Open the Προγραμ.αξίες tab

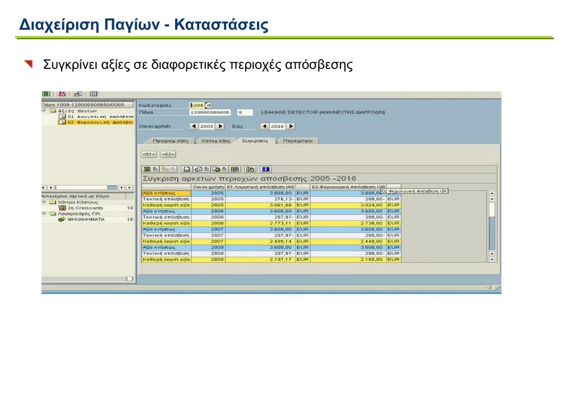click(170, 141)
